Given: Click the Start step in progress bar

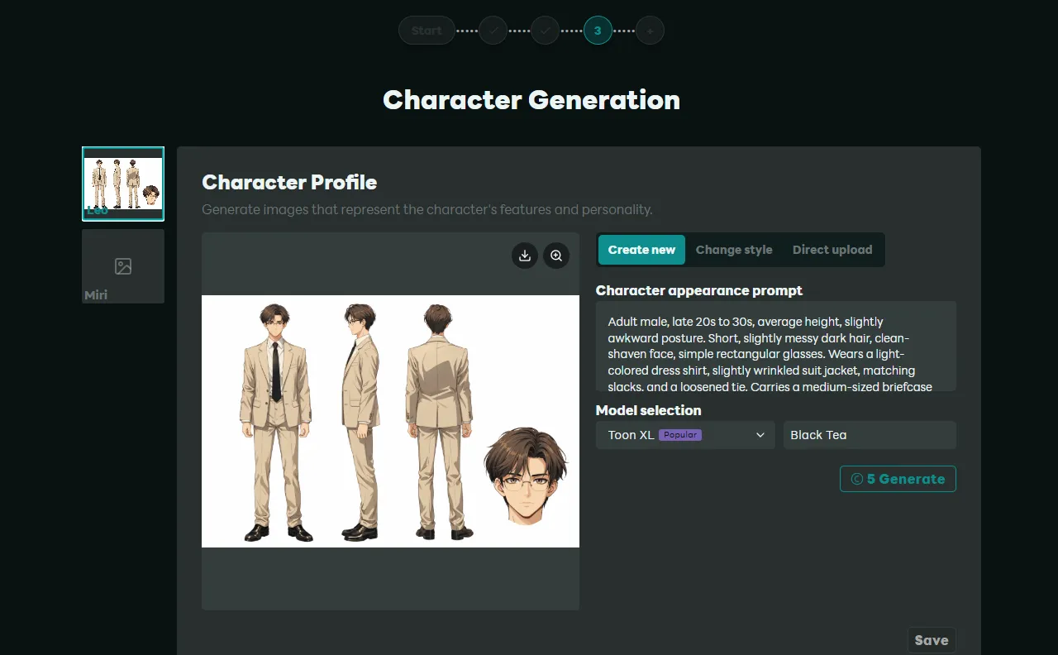Looking at the screenshot, I should pyautogui.click(x=427, y=31).
